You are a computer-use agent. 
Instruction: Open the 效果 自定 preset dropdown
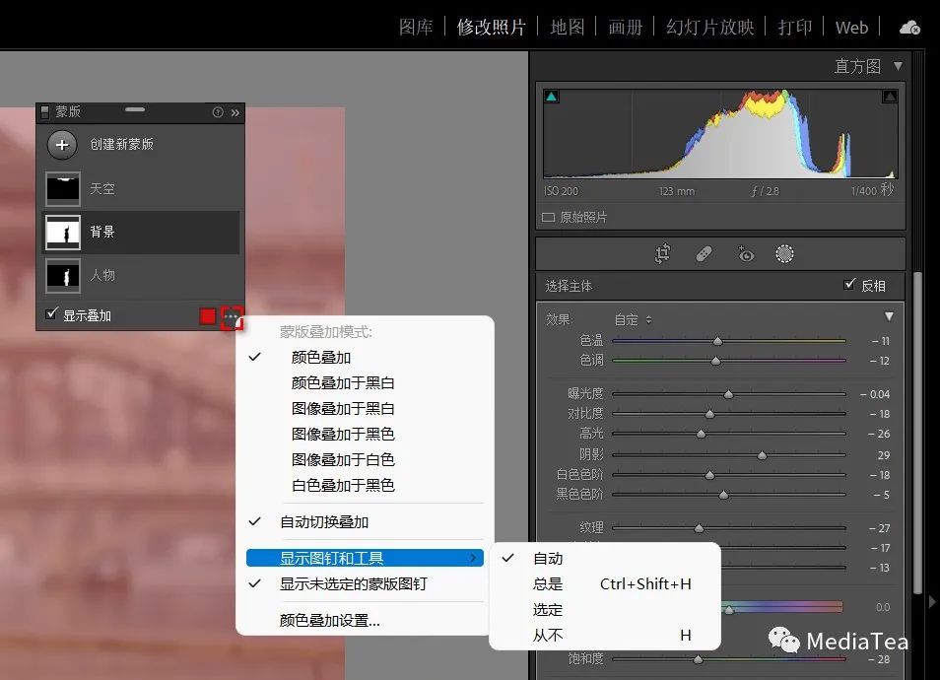tap(633, 319)
